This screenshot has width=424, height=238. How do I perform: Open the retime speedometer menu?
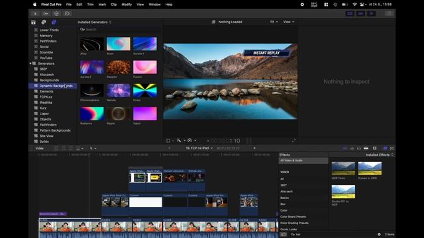click(191, 141)
